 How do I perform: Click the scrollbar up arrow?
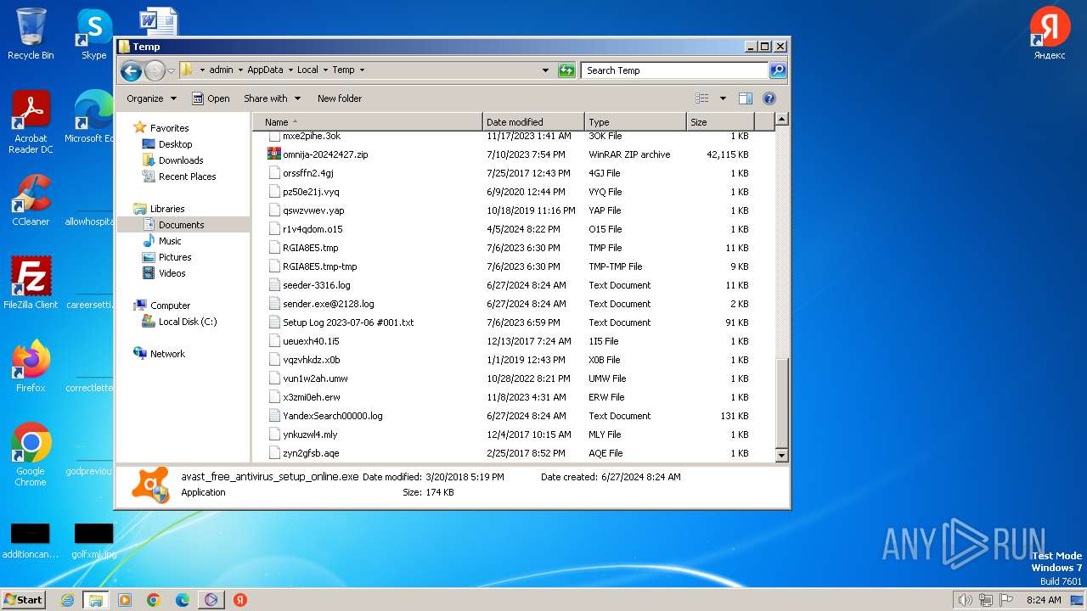click(782, 120)
